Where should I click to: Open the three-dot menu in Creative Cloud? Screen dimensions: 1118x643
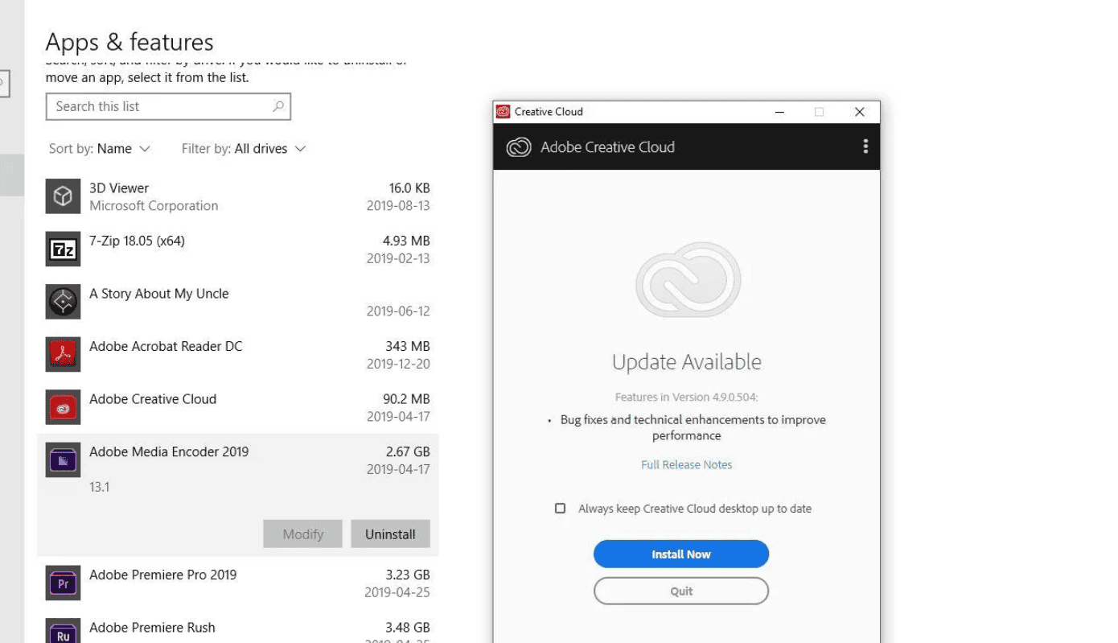(865, 146)
